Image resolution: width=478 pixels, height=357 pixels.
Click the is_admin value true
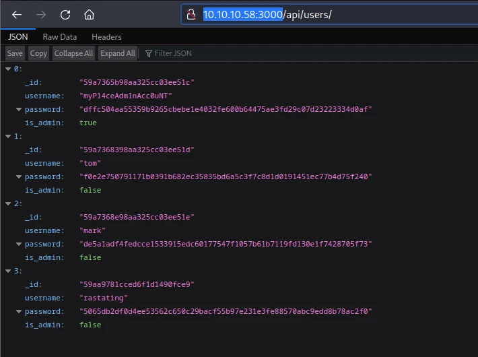(88, 123)
